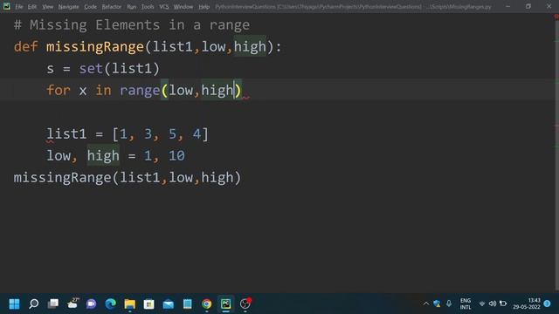Open the Refactor menu
559x314 pixels.
coord(112,7)
